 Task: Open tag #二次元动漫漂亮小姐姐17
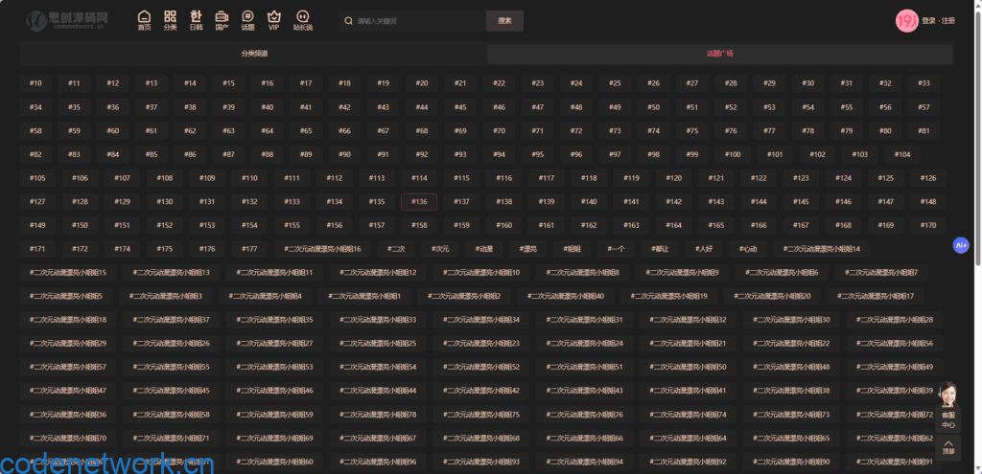[876, 297]
